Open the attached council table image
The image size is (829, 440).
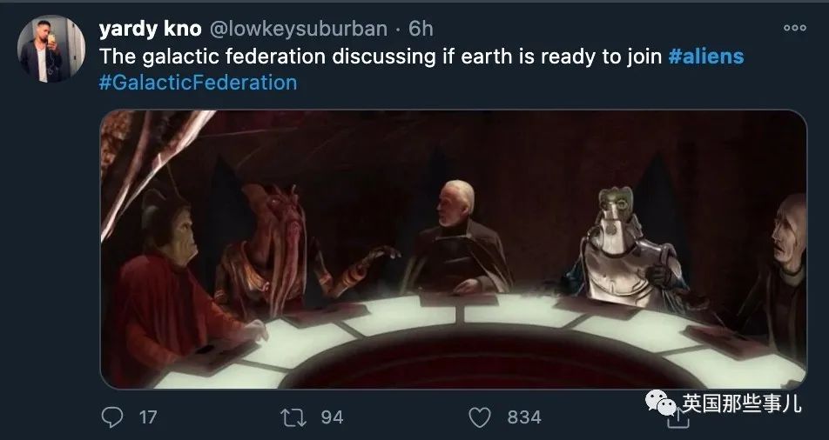pos(453,250)
